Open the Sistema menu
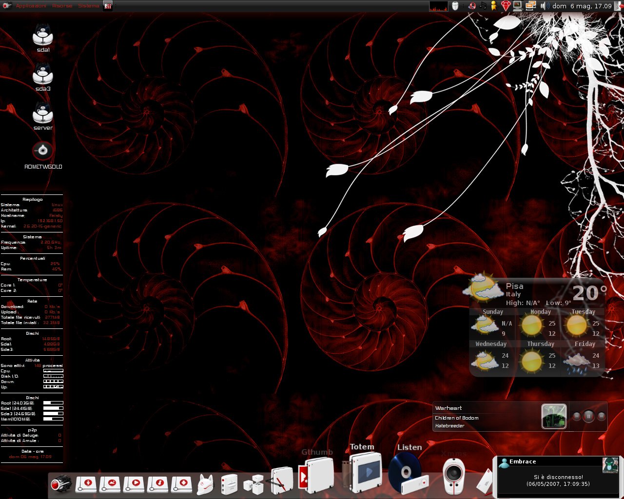This screenshot has height=499, width=624. (88, 6)
